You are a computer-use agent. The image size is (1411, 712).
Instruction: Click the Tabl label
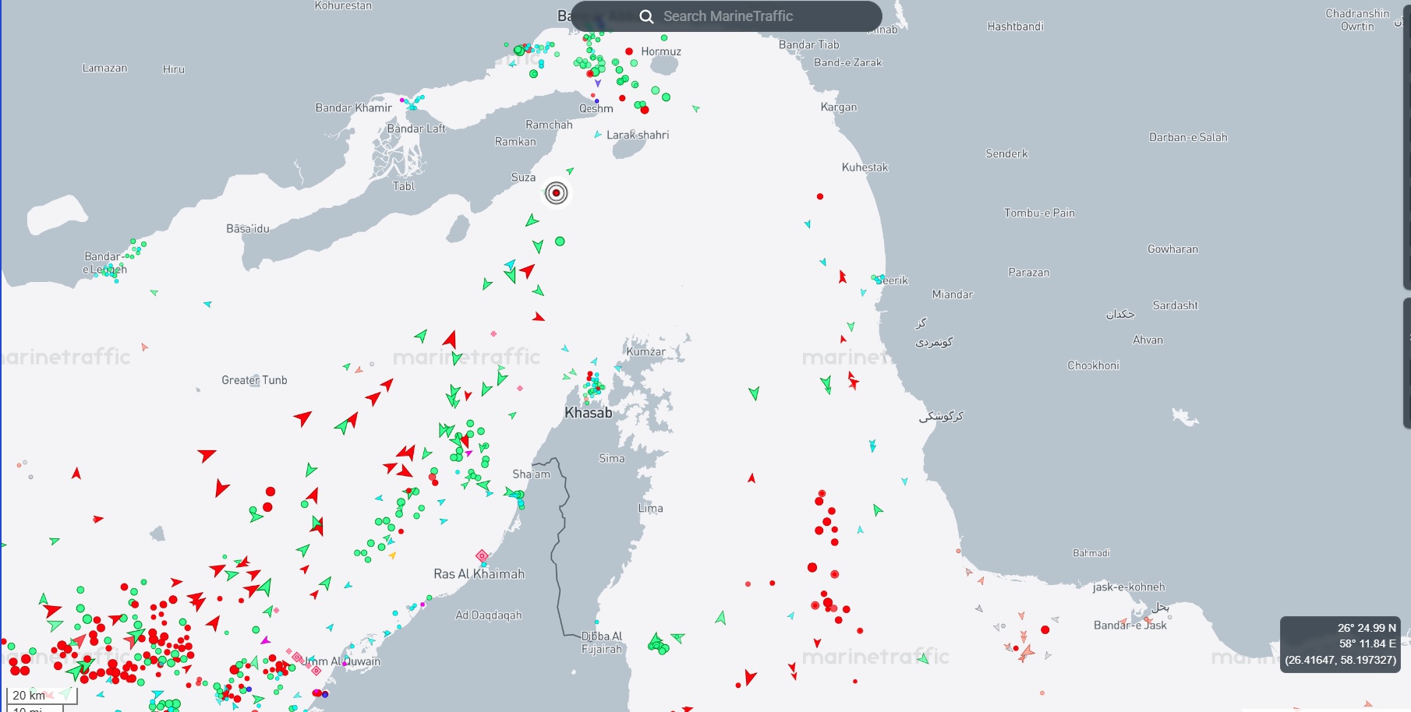404,186
